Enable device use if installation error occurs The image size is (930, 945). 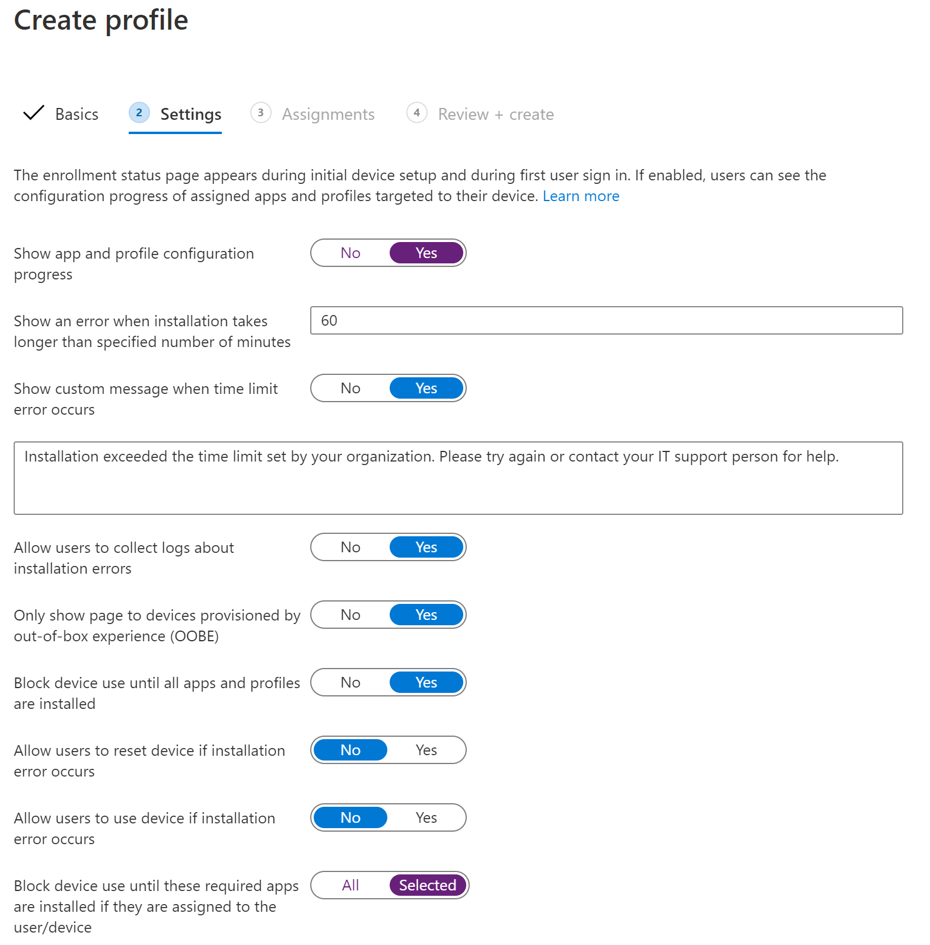tap(426, 817)
